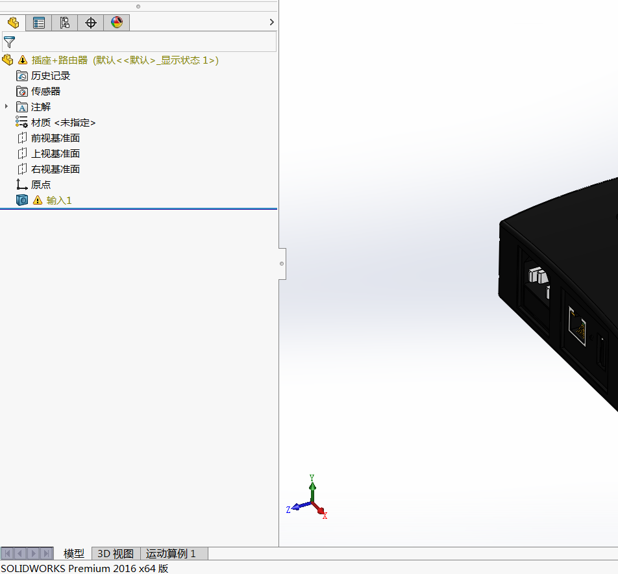The width and height of the screenshot is (618, 574).
Task: Select the 输入1 imported feature
Action: 58,201
